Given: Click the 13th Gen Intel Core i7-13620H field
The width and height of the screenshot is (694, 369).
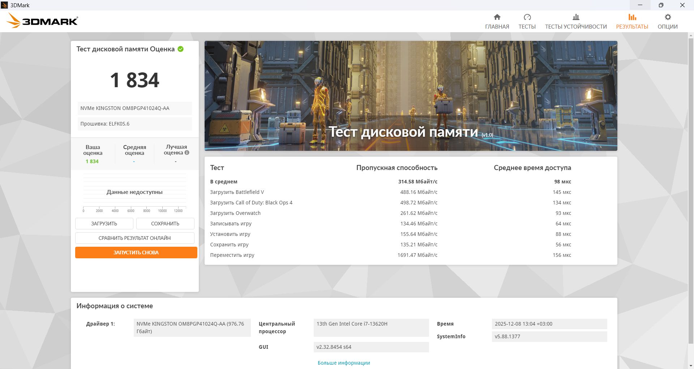Looking at the screenshot, I should (x=371, y=328).
